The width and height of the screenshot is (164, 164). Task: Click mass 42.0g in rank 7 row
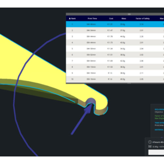point(123,61)
